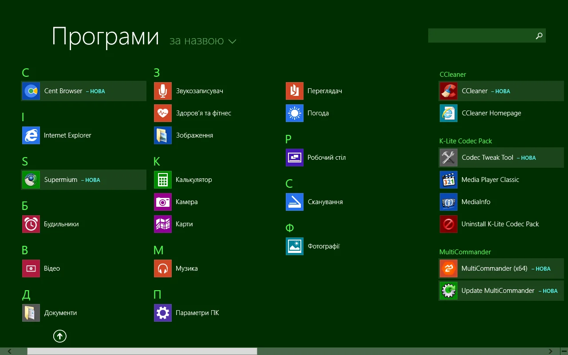
Task: Click the K-Lite Codec Pack group header
Action: [x=465, y=141]
